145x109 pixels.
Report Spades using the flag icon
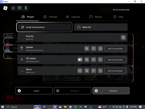(x=93, y=49)
